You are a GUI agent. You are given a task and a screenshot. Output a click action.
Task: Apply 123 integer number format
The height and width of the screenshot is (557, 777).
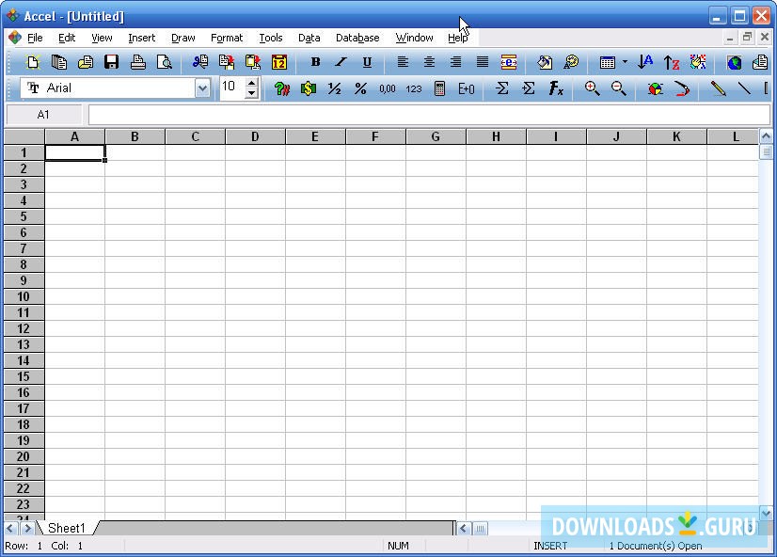[414, 88]
